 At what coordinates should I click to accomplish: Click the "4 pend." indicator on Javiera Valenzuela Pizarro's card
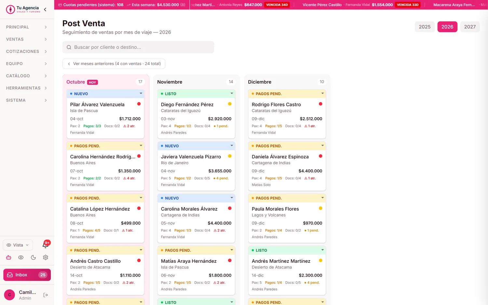point(221,178)
